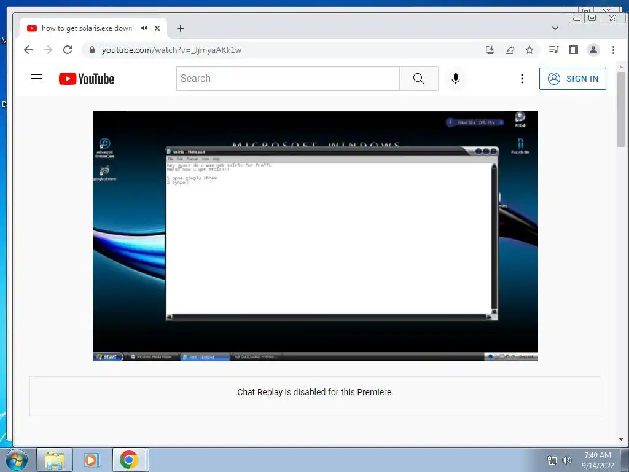Open the YouTube hamburger guide menu
This screenshot has height=472, width=629.
point(37,78)
